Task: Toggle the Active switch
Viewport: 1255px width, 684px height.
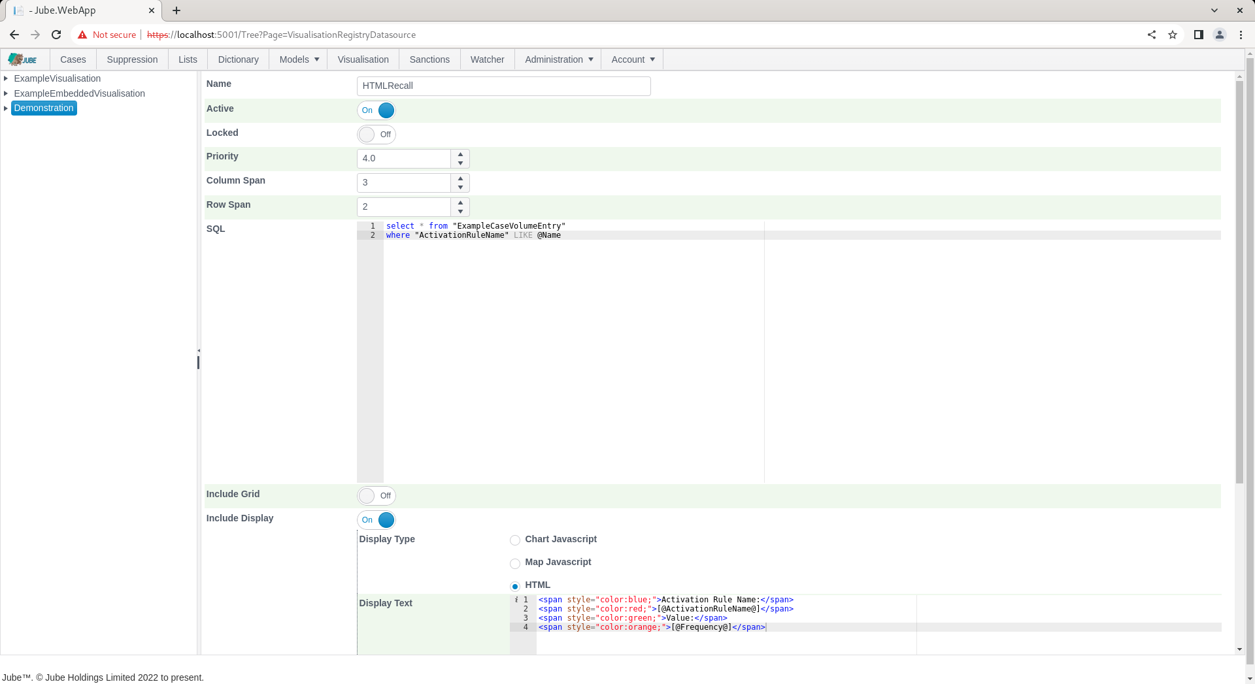Action: pos(376,110)
